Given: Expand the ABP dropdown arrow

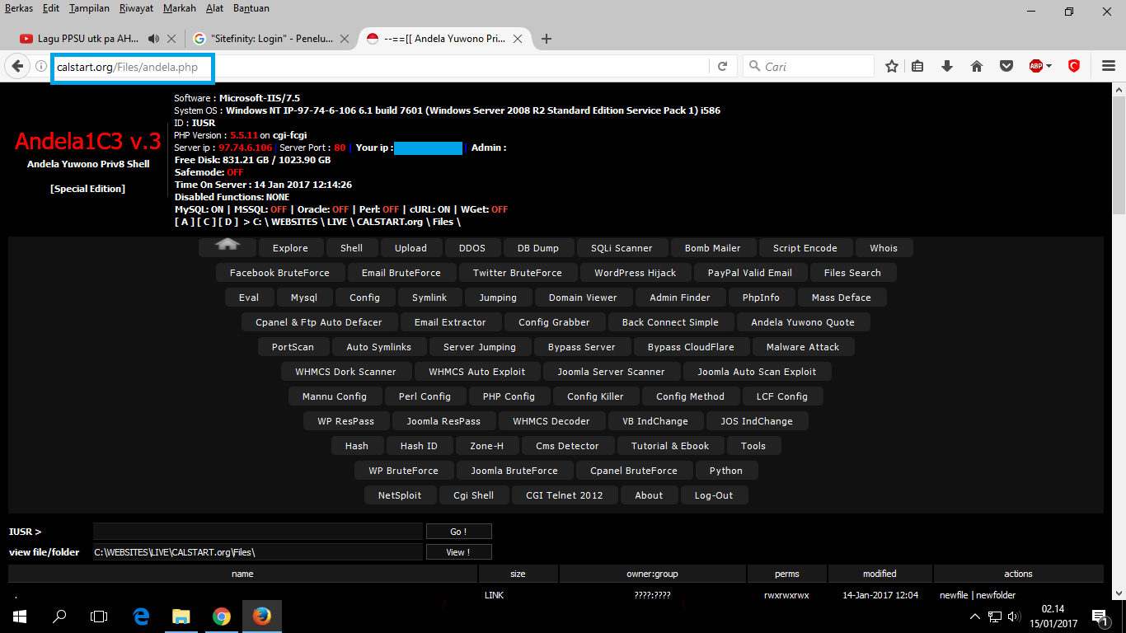Looking at the screenshot, I should 1049,65.
